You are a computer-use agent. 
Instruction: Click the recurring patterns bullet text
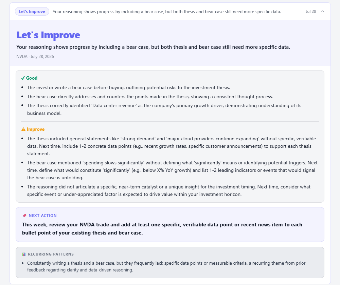click(x=166, y=266)
